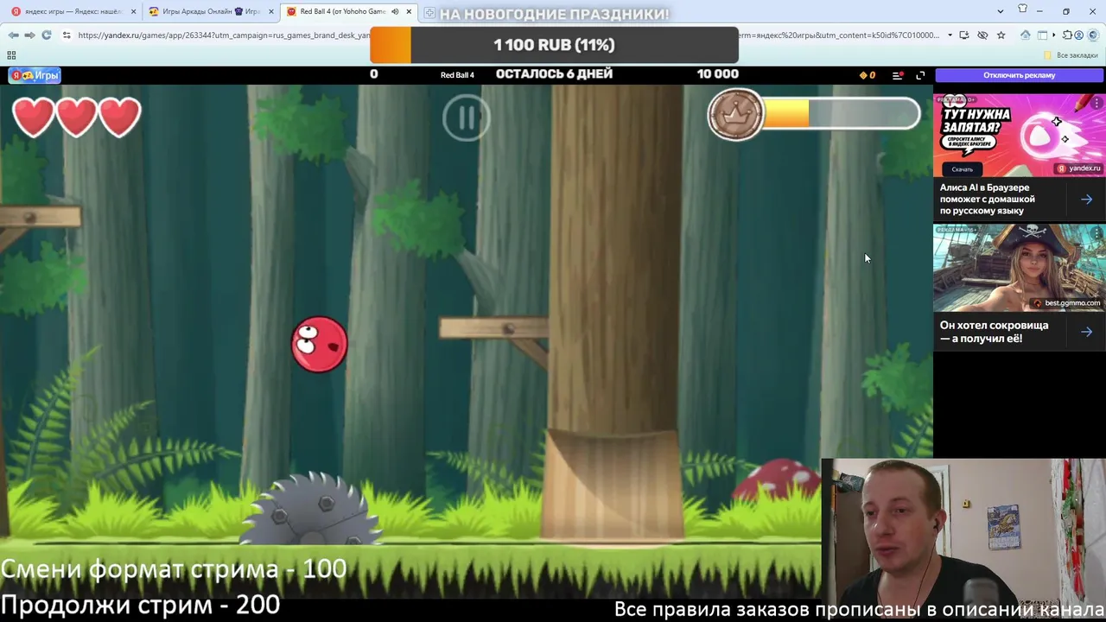Click the Red Ball 4 title text
Image resolution: width=1106 pixels, height=622 pixels.
tap(457, 75)
